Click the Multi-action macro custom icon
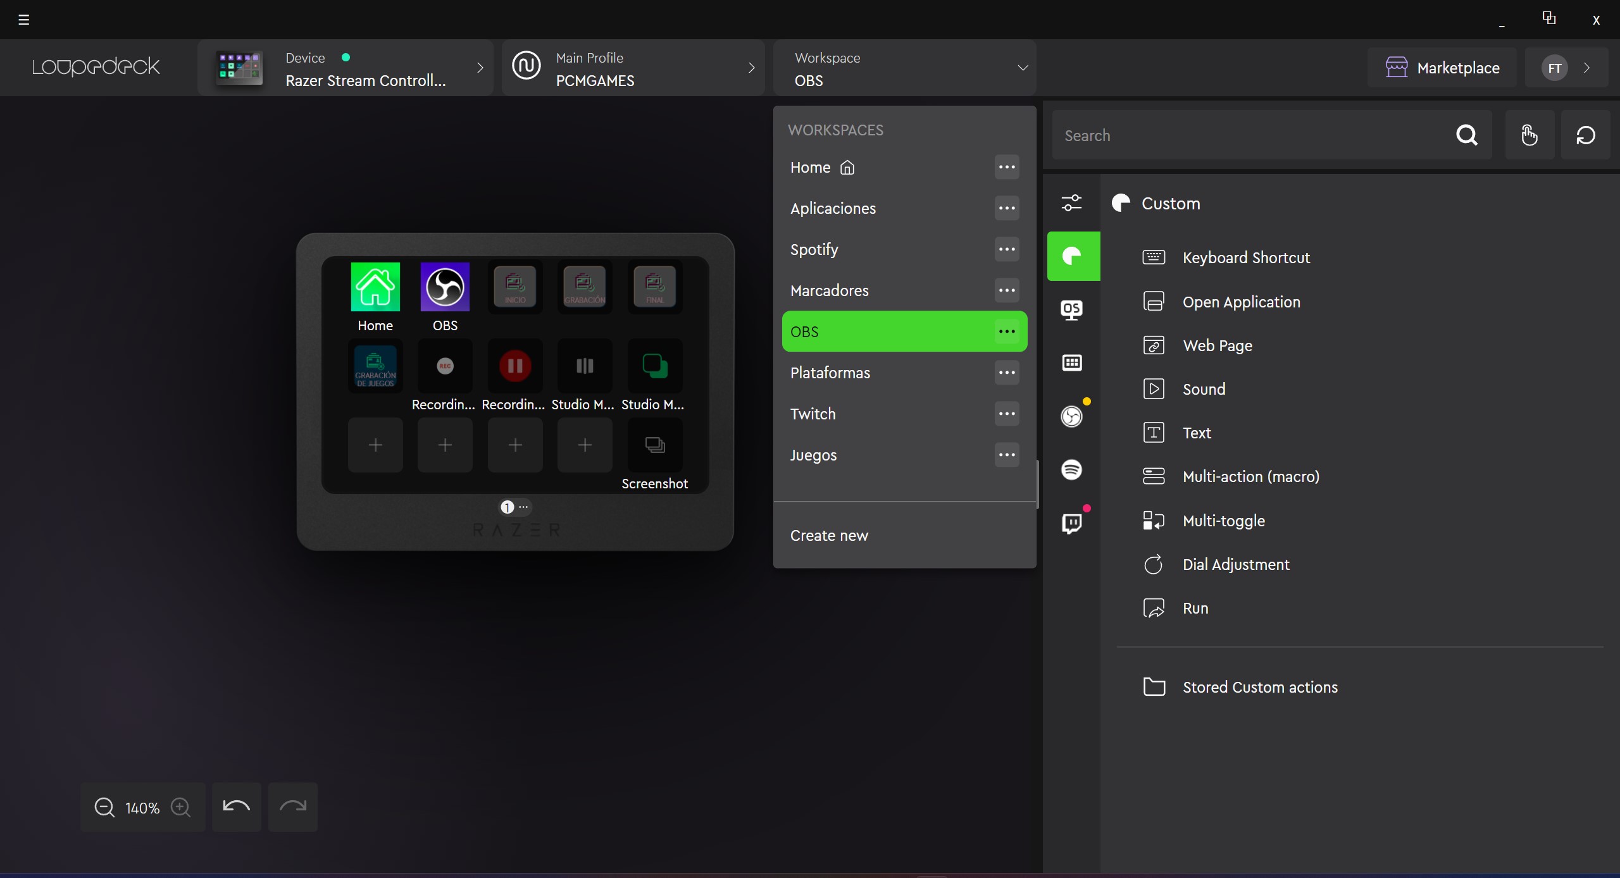 pyautogui.click(x=1152, y=477)
